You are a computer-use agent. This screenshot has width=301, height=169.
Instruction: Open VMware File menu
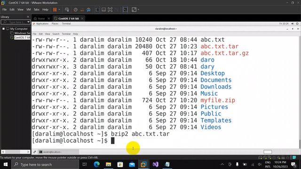click(4, 9)
